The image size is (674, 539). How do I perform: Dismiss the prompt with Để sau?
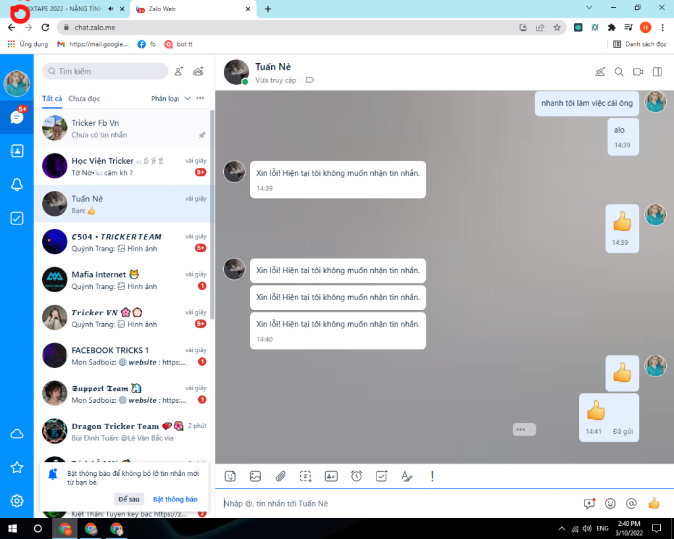[x=129, y=498]
